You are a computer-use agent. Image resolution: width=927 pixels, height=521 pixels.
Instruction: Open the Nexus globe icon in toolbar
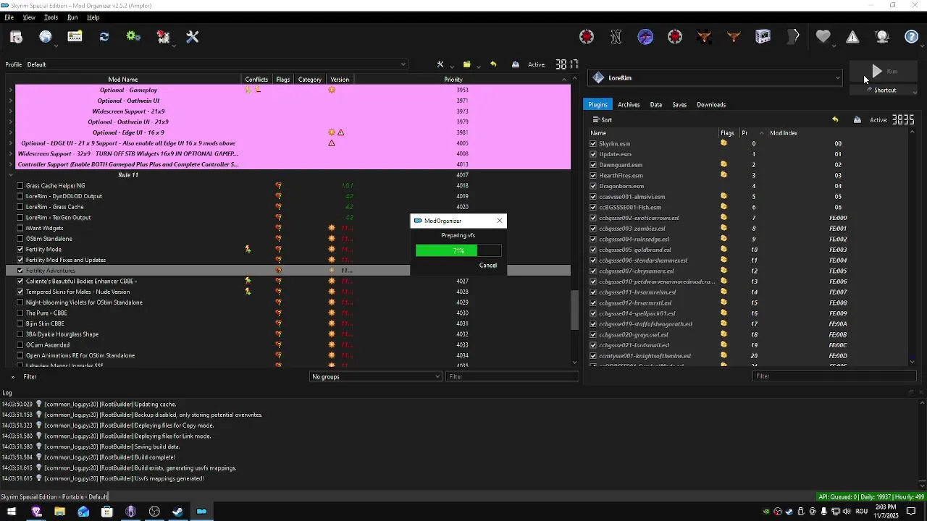[46, 37]
